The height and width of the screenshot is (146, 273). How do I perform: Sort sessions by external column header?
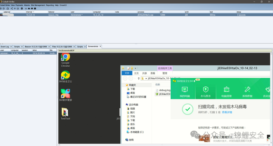(14, 12)
